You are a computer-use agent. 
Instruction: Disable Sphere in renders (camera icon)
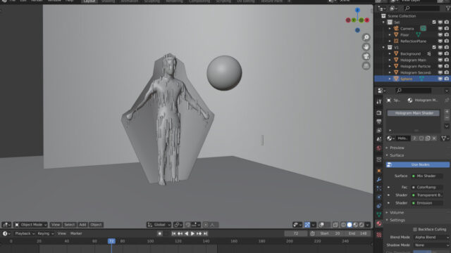pos(447,79)
